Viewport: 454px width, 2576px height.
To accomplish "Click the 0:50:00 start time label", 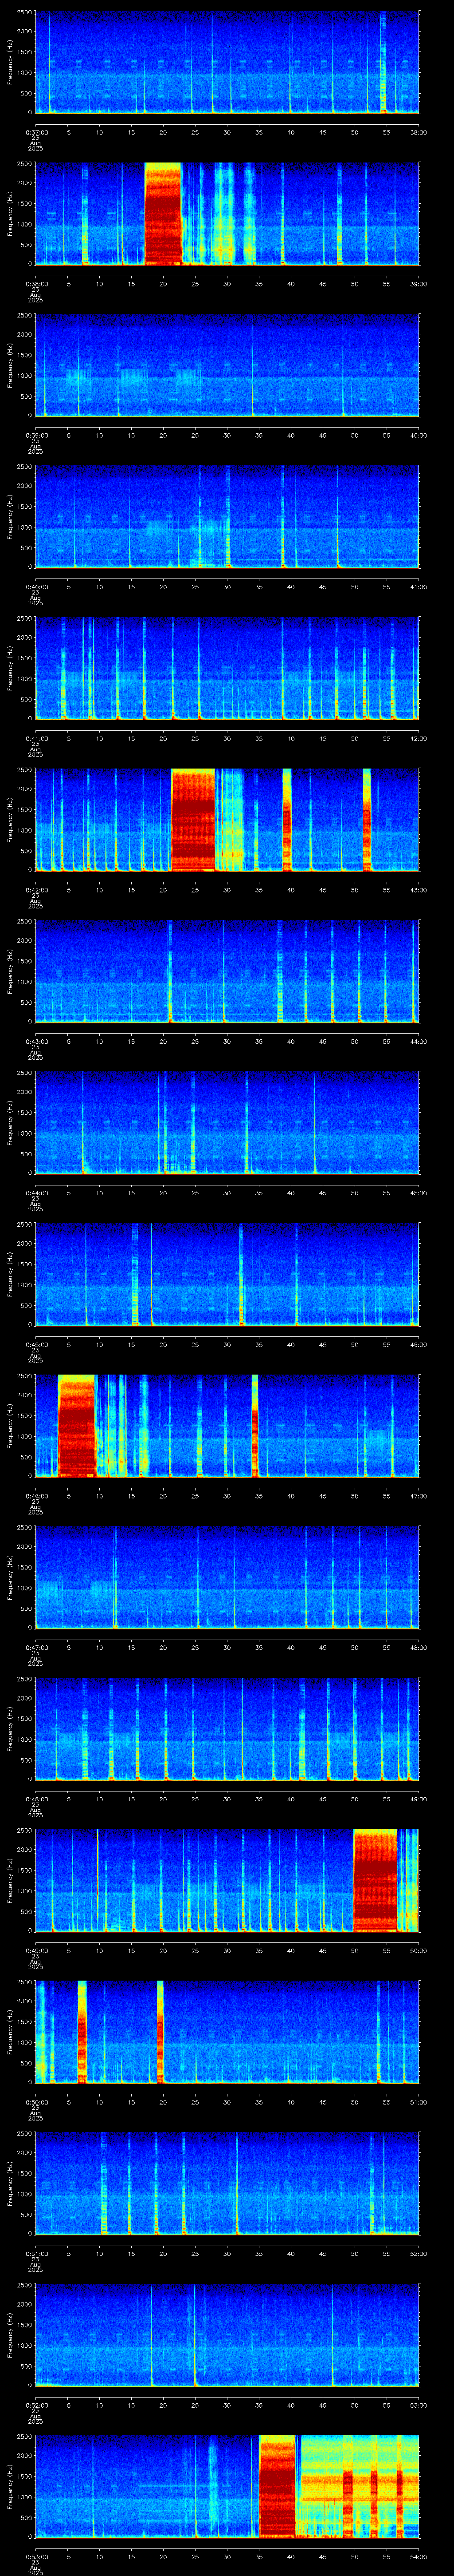I will point(36,2101).
